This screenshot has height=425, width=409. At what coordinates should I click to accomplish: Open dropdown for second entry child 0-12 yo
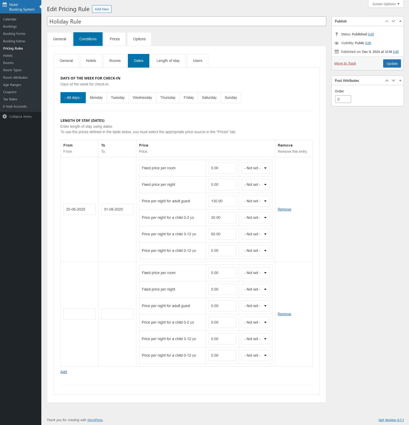pos(255,355)
